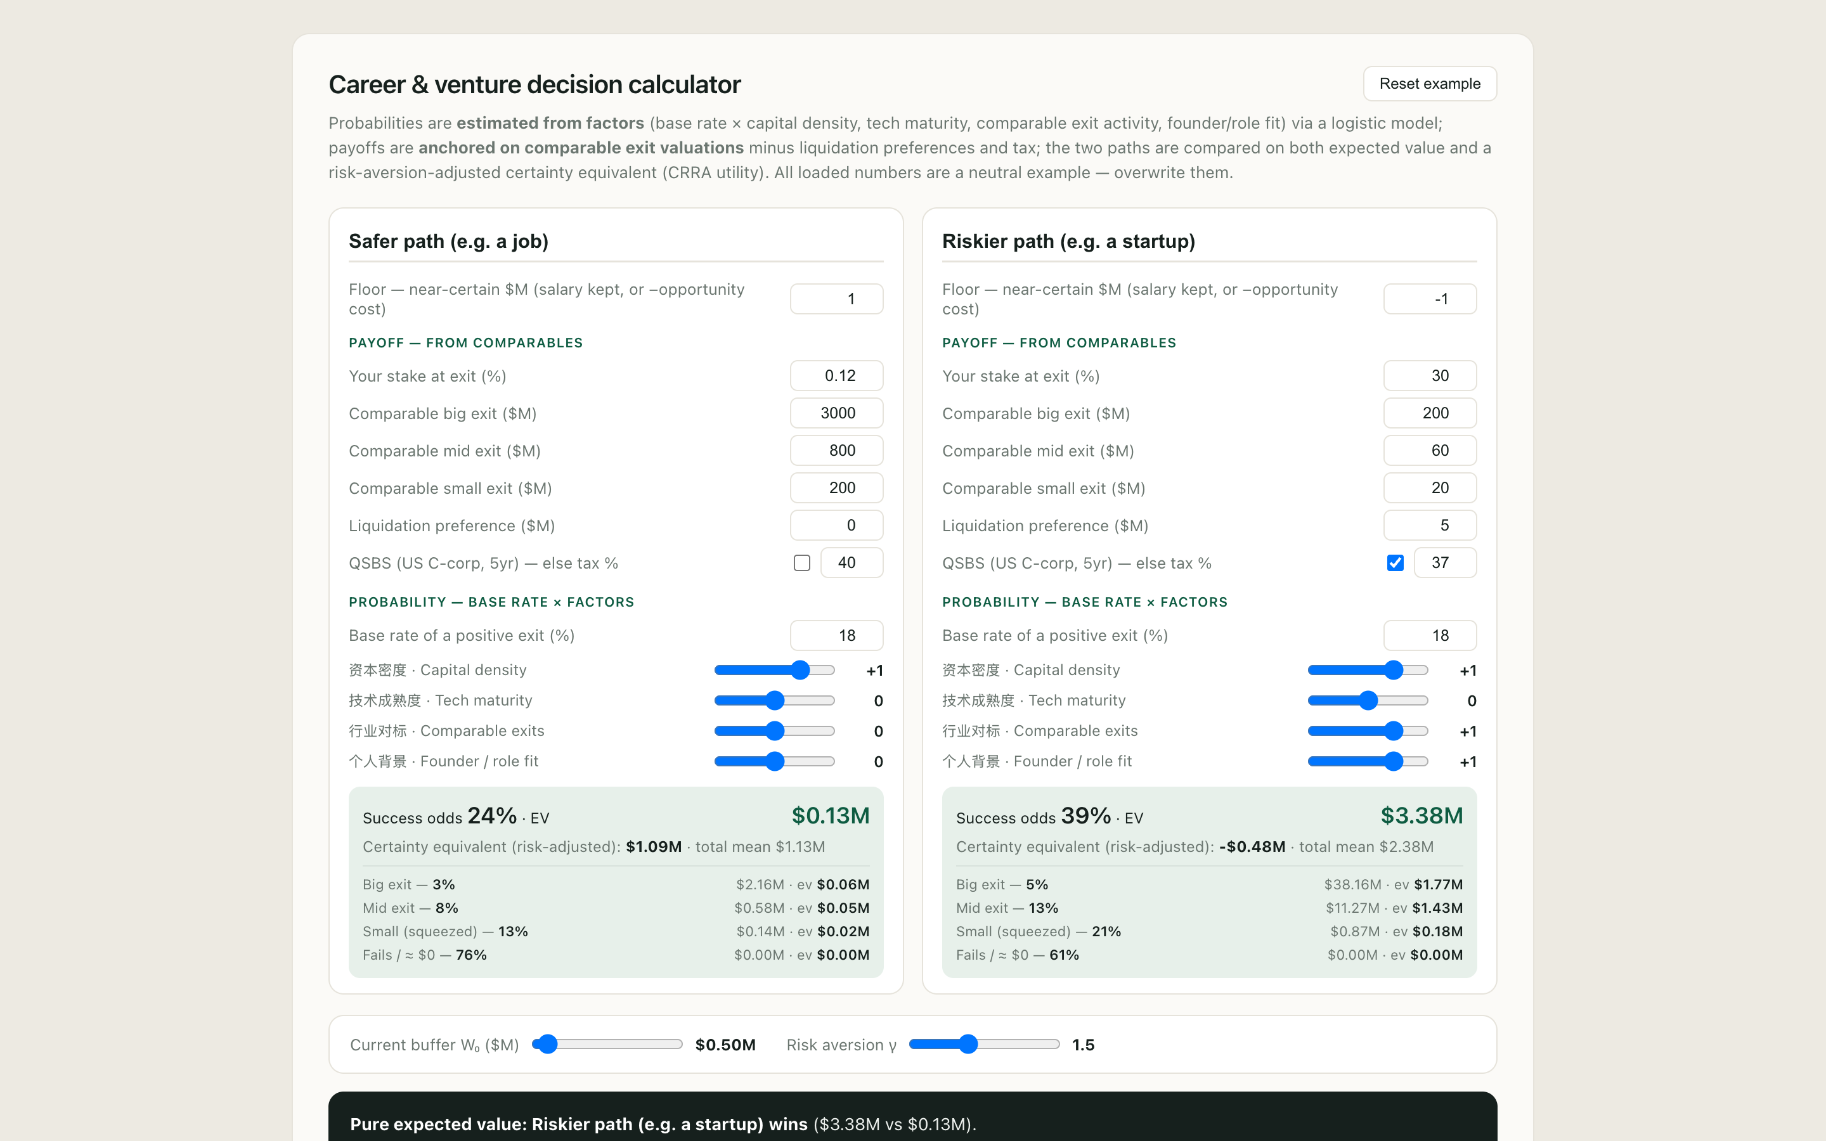1826x1141 pixels.
Task: Click the $0.50M current buffer value
Action: (725, 1045)
